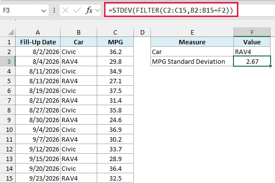
Task: Click the Value header cell
Action: [x=252, y=42]
